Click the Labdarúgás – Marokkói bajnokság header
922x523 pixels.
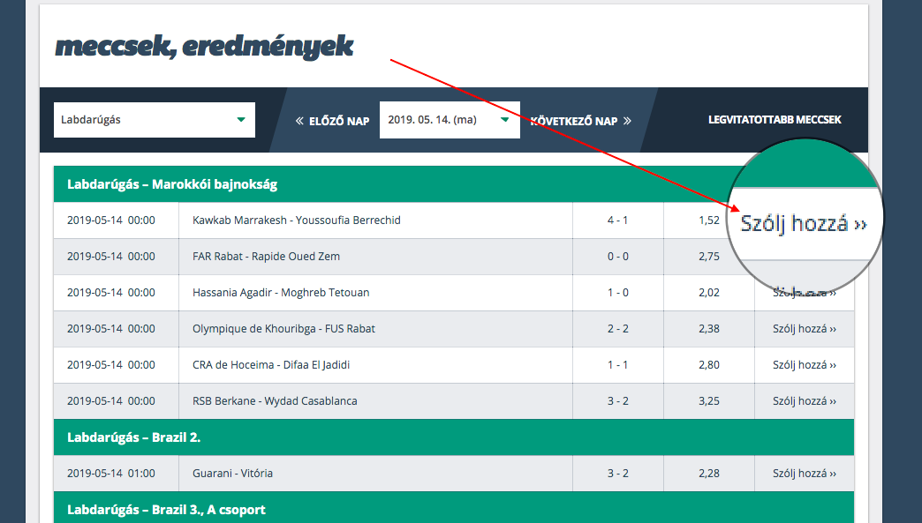[x=172, y=184]
